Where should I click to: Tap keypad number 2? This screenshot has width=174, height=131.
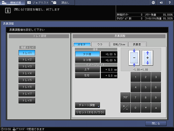[x=146, y=77]
